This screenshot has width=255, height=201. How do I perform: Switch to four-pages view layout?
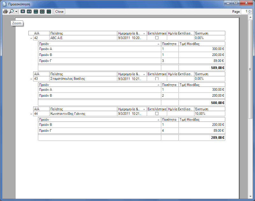(x=42, y=11)
